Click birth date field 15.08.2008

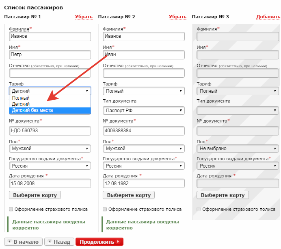50,183
